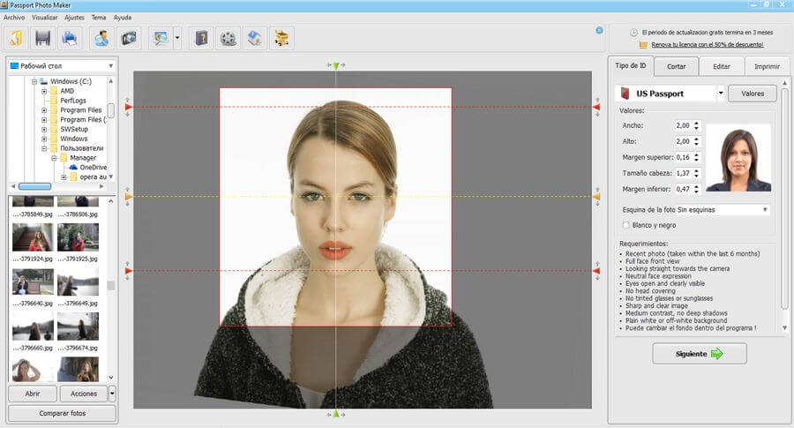Select thumbnail ...-3791924.jpg
Image resolution: width=794 pixels, height=428 pixels.
pyautogui.click(x=33, y=237)
